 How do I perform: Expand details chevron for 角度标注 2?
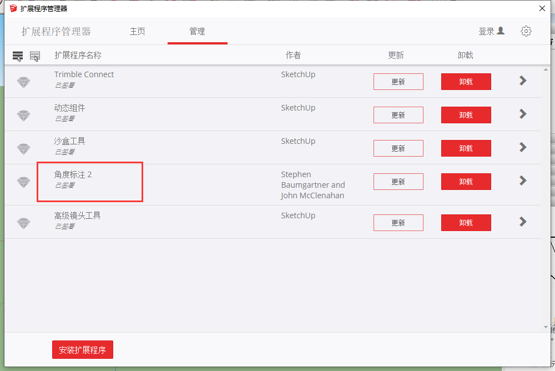pyautogui.click(x=523, y=181)
